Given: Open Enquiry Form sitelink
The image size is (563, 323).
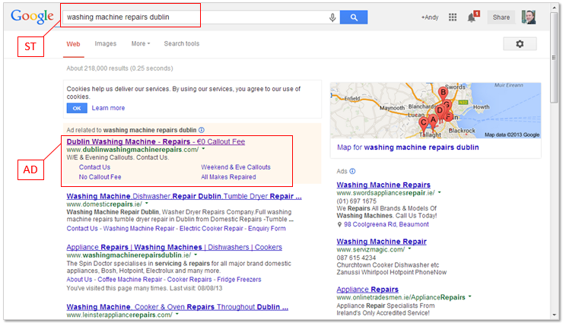Looking at the screenshot, I should pyautogui.click(x=267, y=228).
